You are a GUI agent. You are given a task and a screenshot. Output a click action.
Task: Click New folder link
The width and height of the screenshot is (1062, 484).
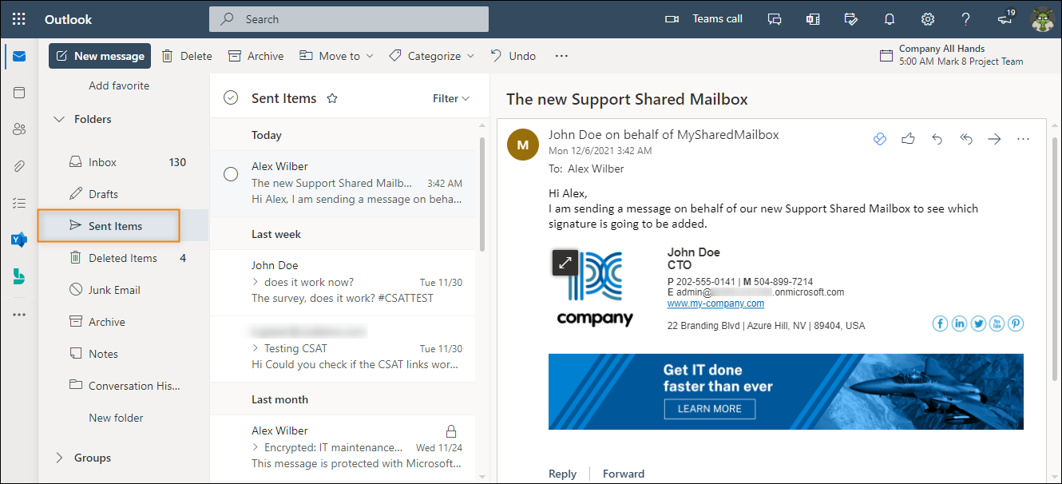click(x=116, y=418)
